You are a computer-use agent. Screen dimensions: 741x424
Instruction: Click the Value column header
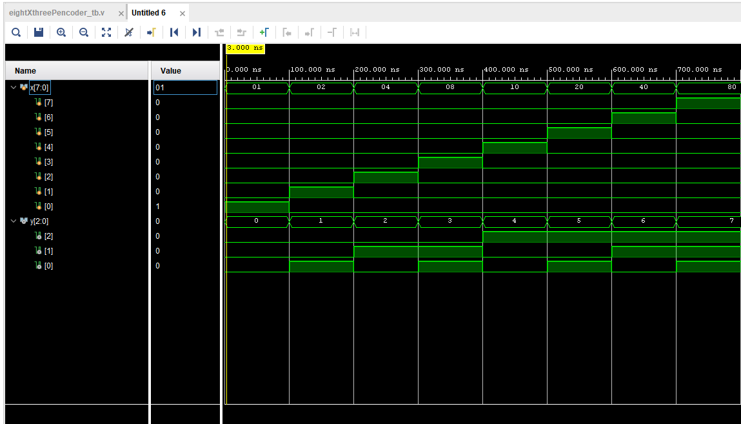click(171, 71)
